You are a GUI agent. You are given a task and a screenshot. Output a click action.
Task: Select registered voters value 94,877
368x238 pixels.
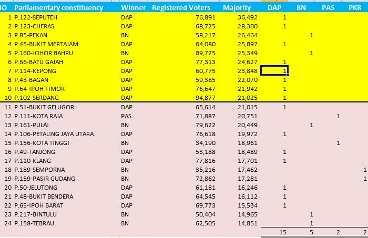pyautogui.click(x=206, y=98)
